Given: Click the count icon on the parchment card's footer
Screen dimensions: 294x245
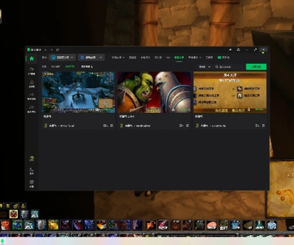Looking at the screenshot, I should coord(257,125).
